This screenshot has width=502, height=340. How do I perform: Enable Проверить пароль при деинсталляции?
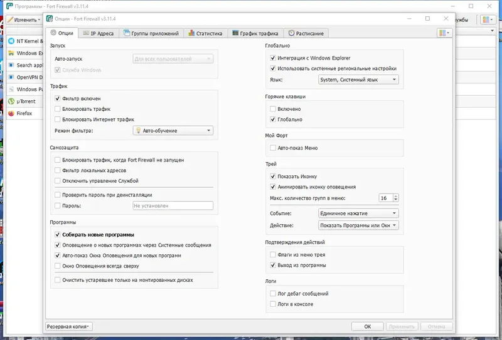58,195
